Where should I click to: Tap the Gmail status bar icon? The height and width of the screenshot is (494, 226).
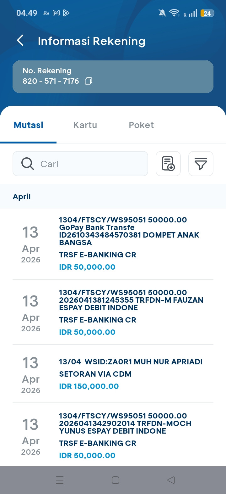[x=56, y=13]
